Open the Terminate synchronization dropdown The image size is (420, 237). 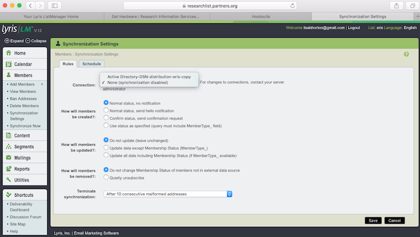[x=167, y=194]
